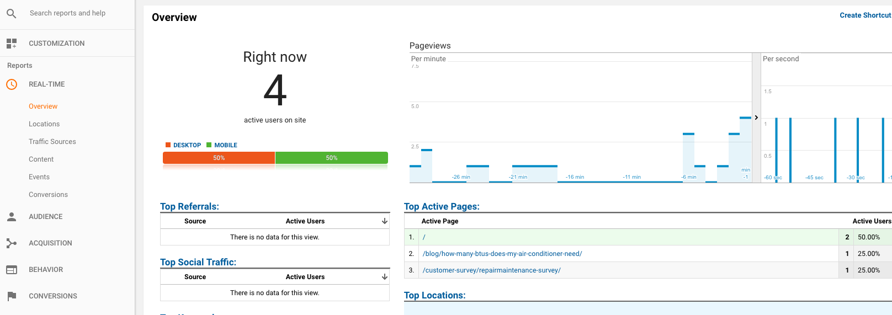Click the Conversions flag icon
The image size is (892, 315).
(x=12, y=296)
